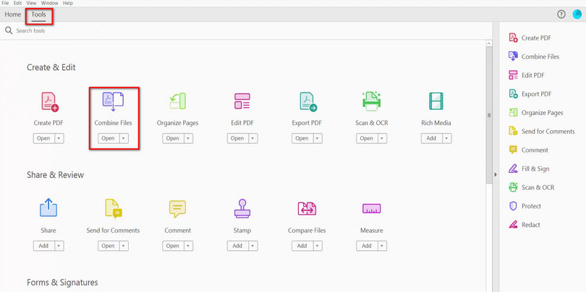The image size is (586, 292).
Task: Click the Measure ruler icon
Action: point(371,209)
